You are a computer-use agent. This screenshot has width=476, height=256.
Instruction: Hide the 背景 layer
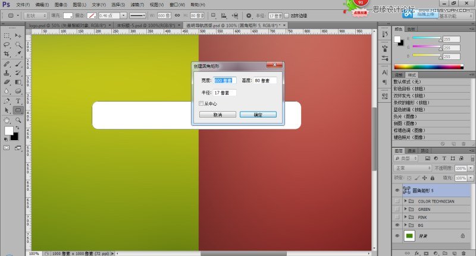[x=397, y=236]
